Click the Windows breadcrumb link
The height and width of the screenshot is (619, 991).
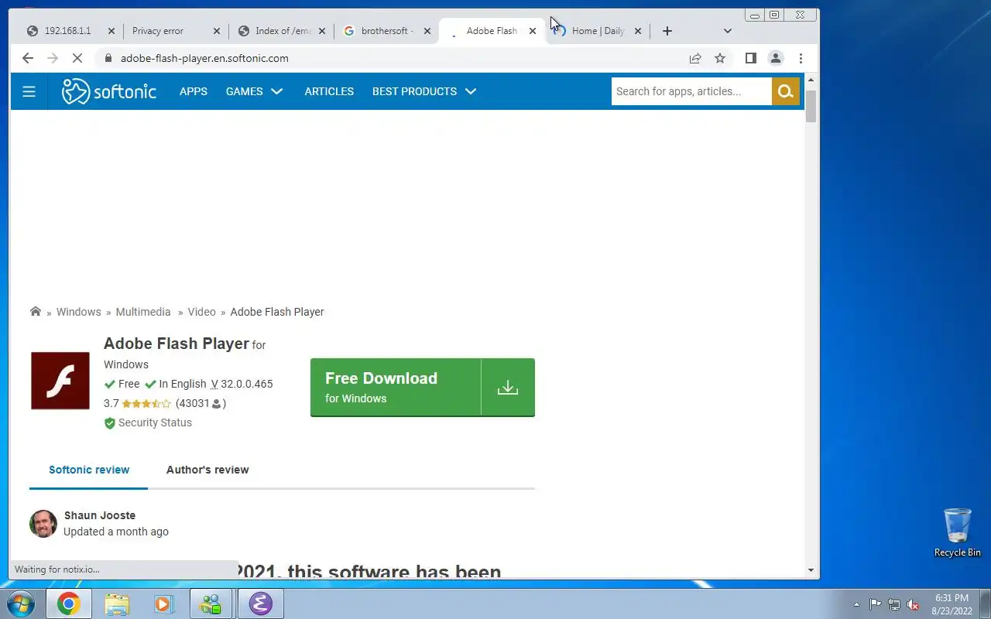point(78,312)
